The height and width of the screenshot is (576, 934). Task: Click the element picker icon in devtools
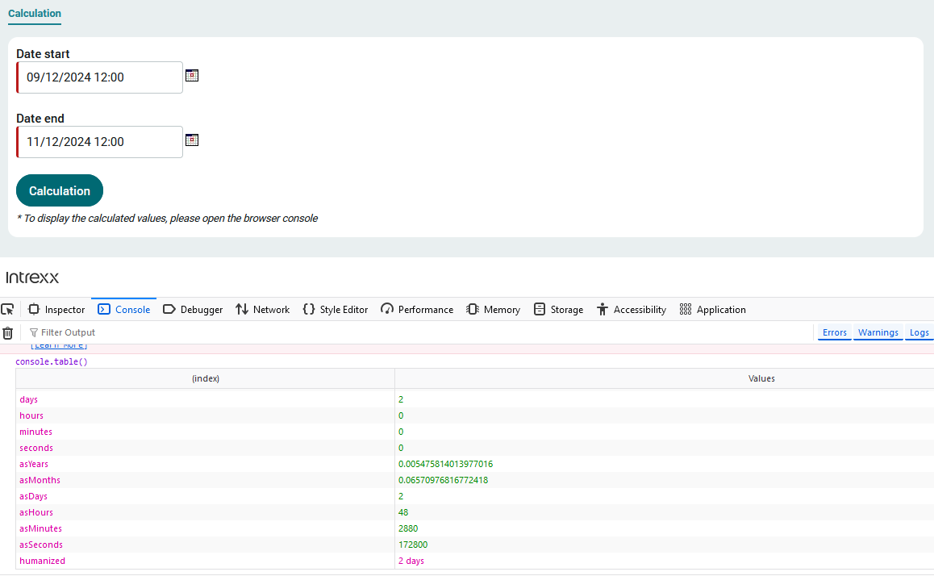coord(8,309)
